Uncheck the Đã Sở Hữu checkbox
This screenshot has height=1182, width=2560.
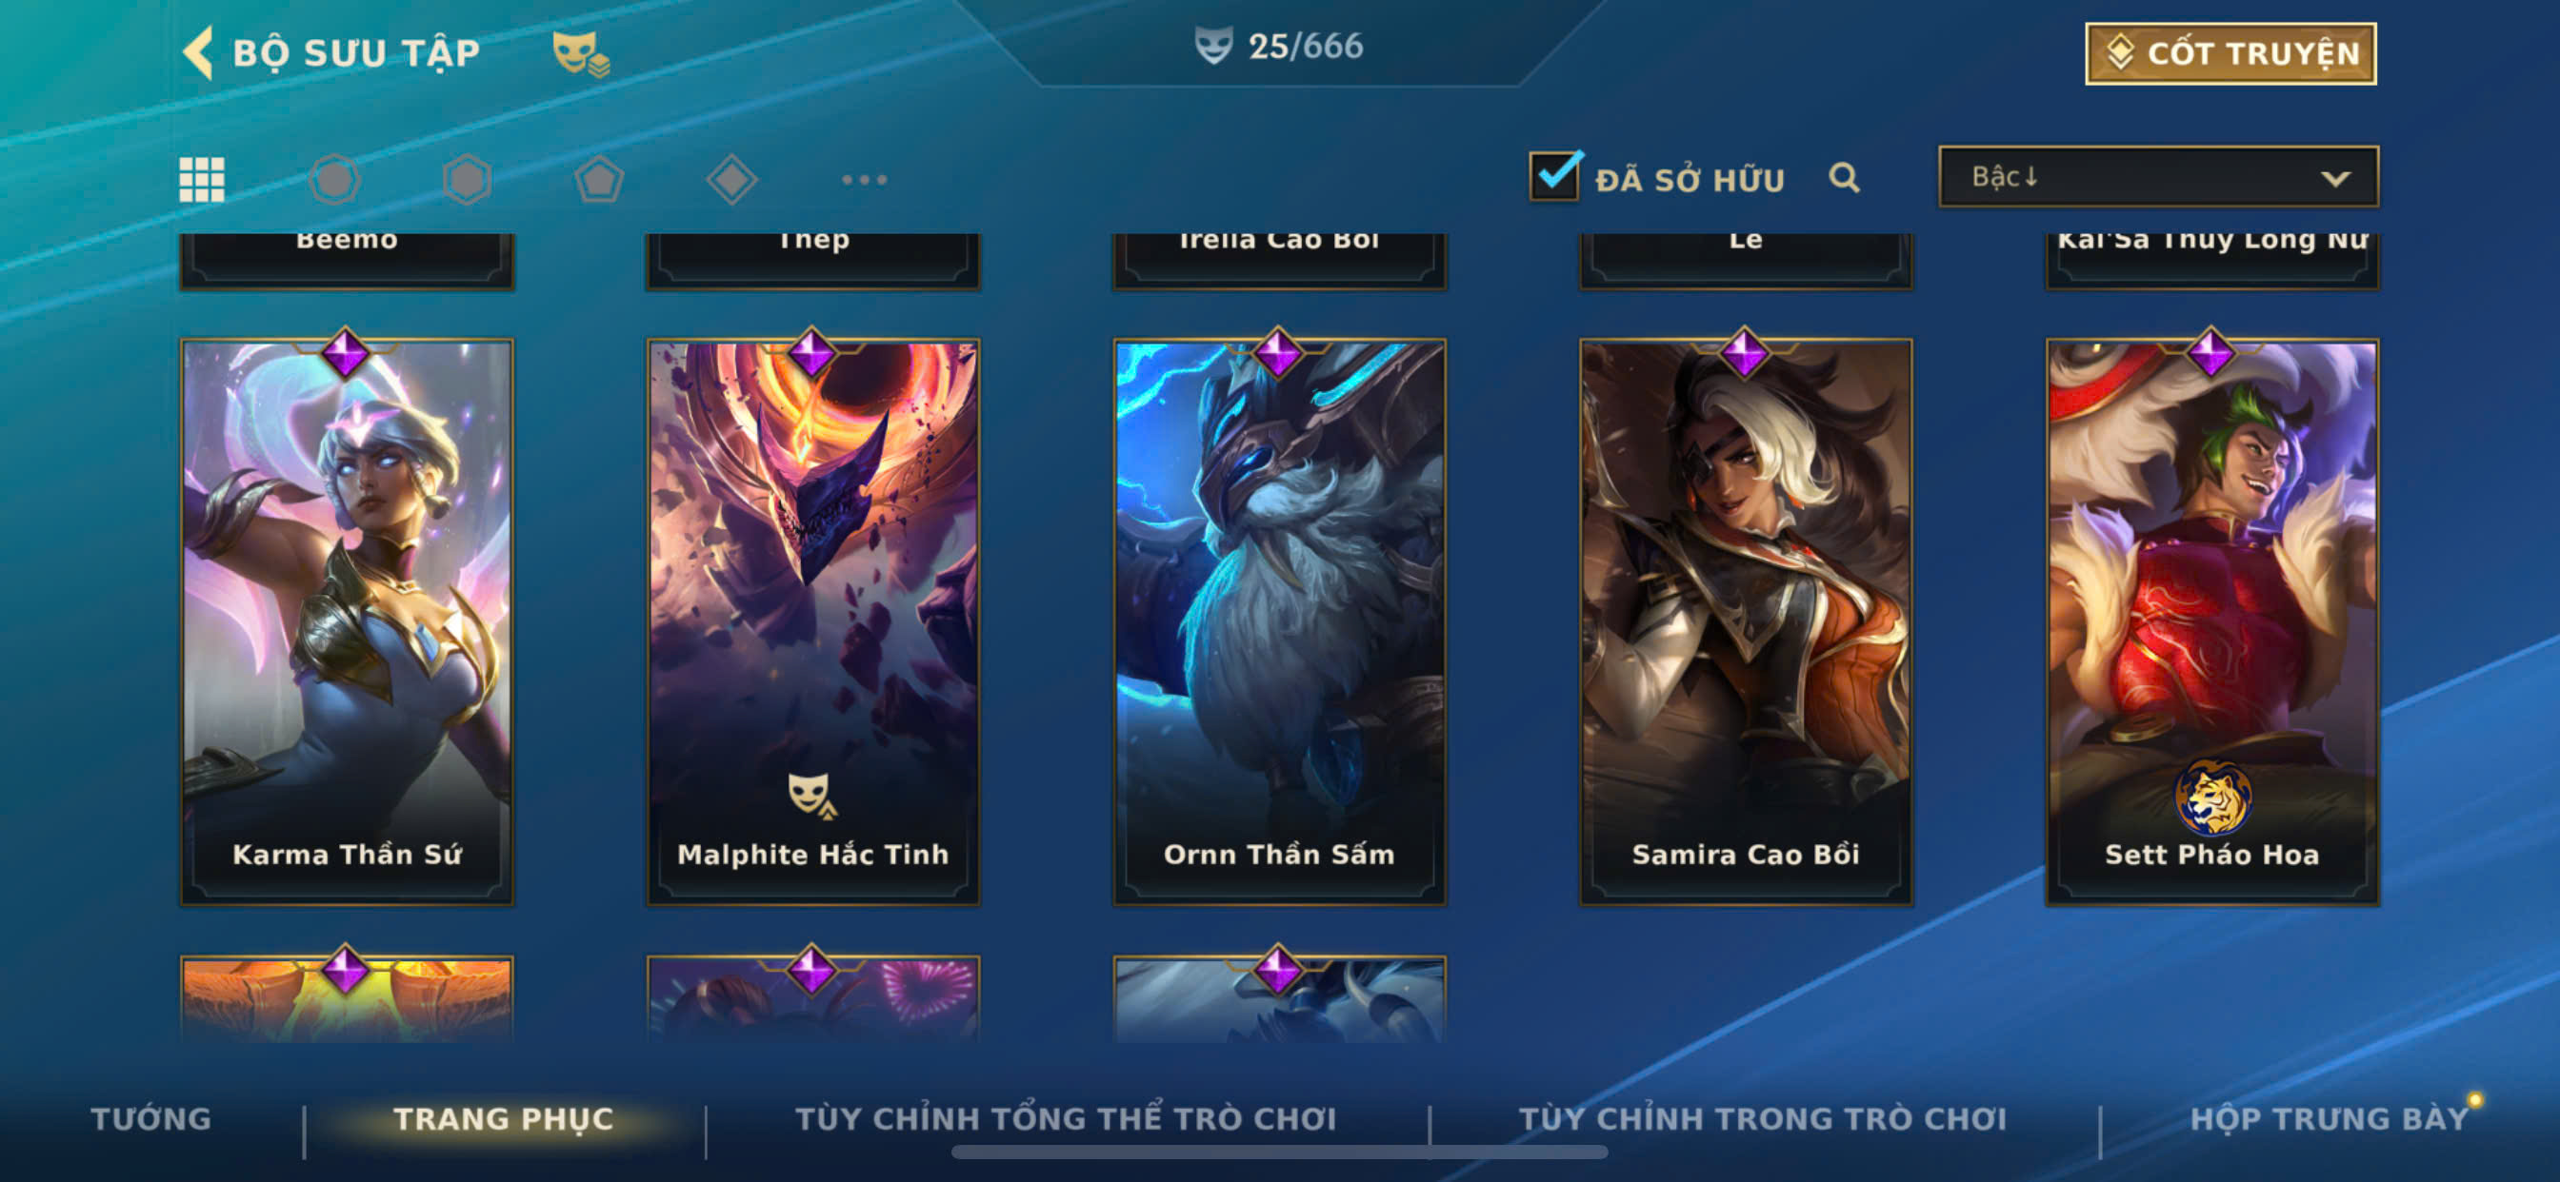pos(1555,176)
